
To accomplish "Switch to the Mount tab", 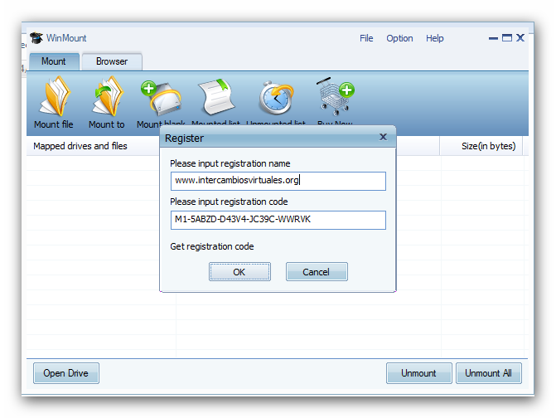I will pyautogui.click(x=54, y=61).
